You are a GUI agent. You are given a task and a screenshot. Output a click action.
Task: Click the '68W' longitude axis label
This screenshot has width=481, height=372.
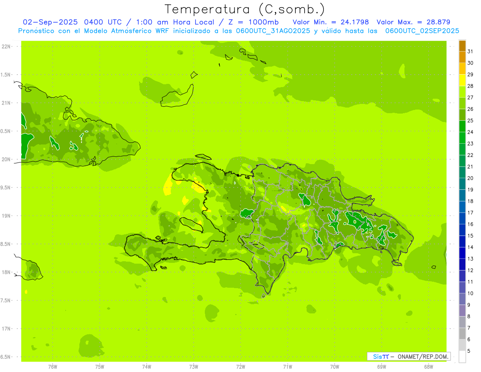click(x=428, y=367)
